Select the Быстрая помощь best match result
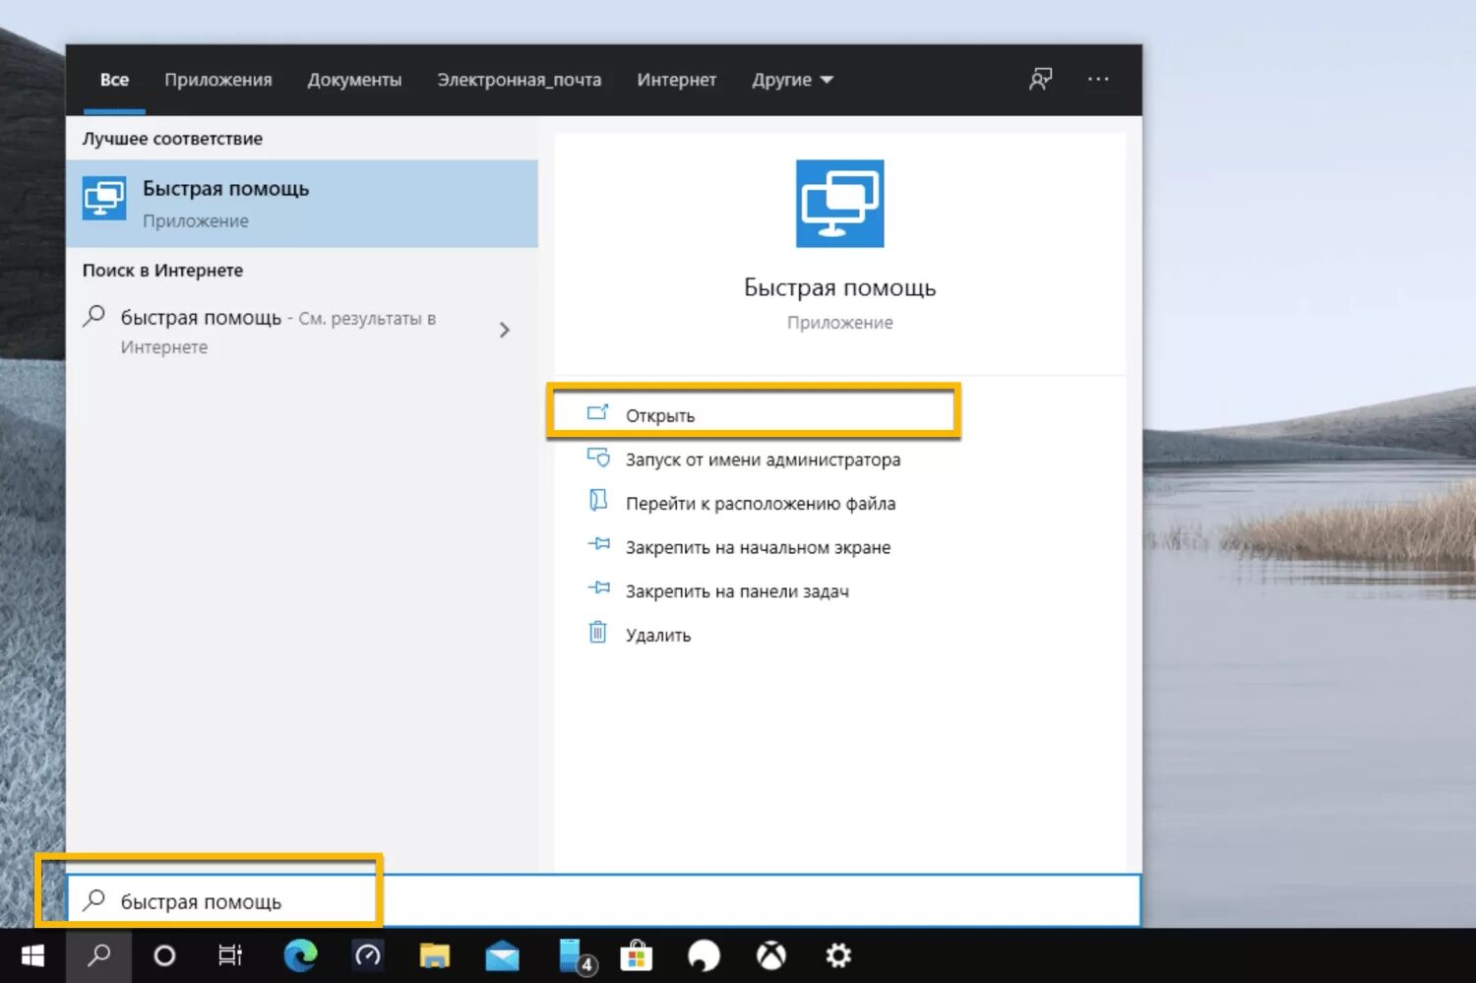This screenshot has width=1476, height=983. tap(302, 204)
